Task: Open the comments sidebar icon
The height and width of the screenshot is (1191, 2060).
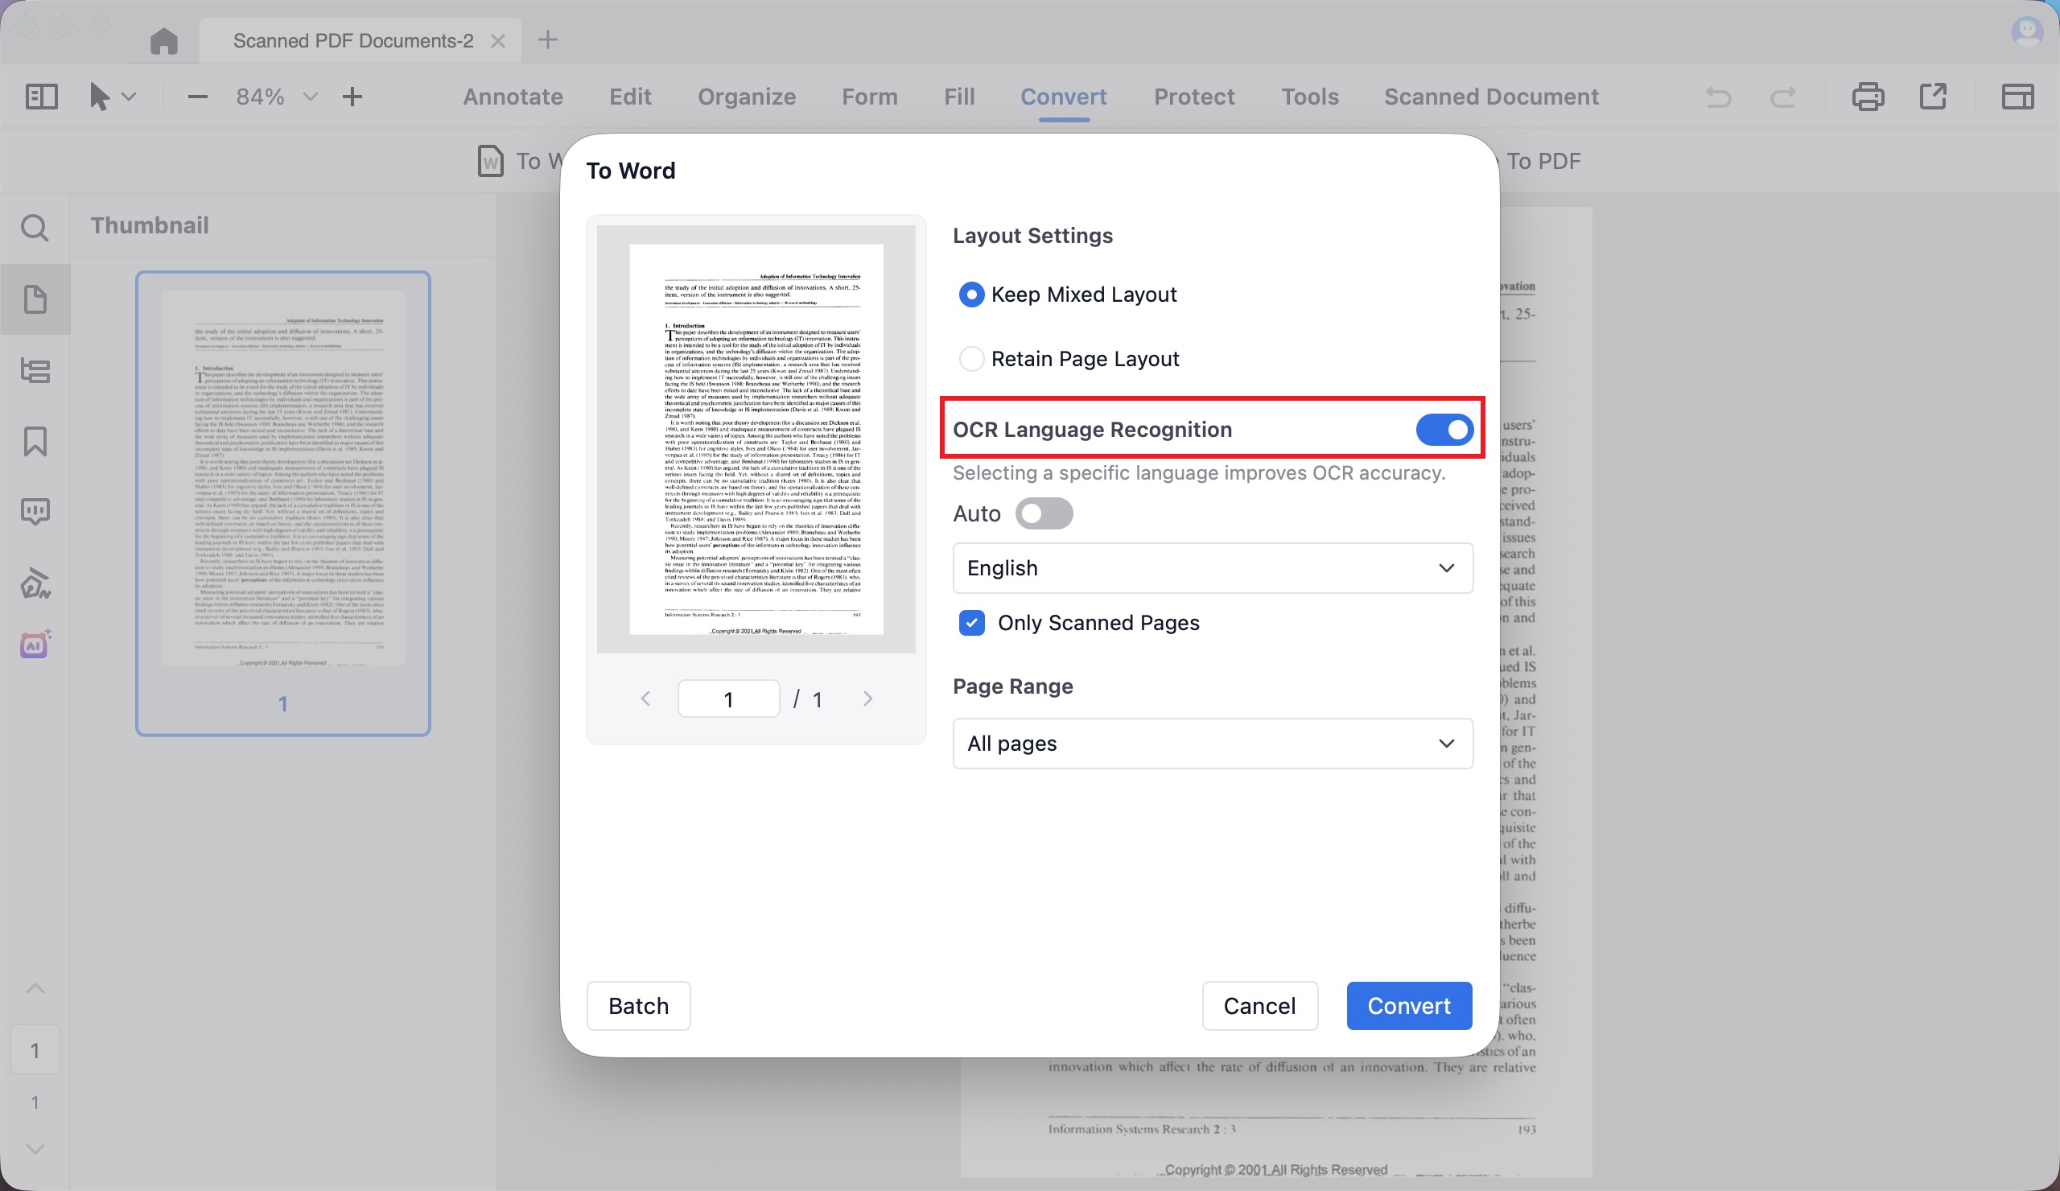Action: [35, 512]
